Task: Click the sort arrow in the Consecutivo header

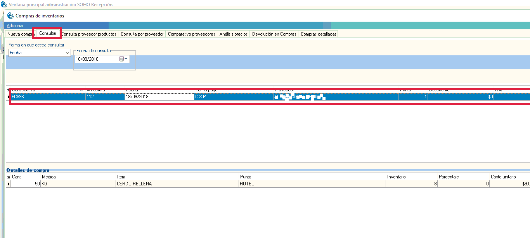Action: pyautogui.click(x=81, y=90)
